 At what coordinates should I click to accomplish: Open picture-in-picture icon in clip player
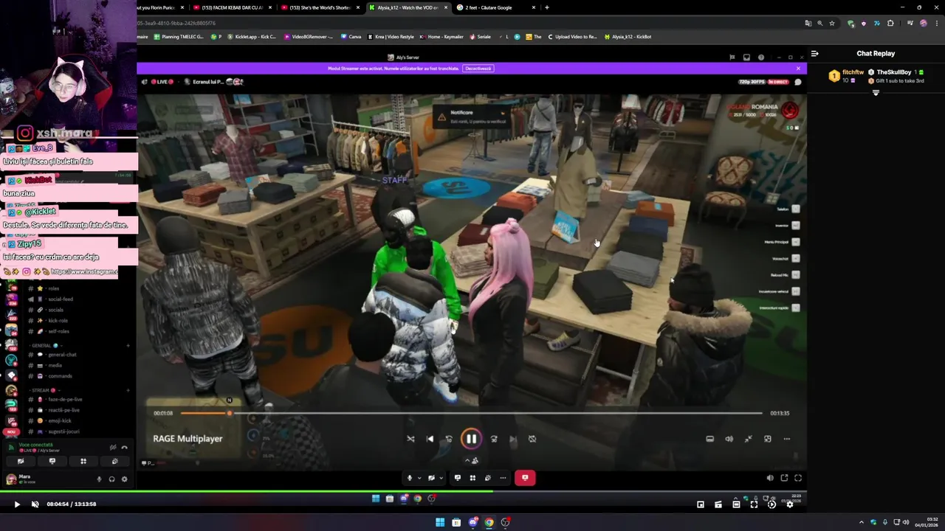point(767,439)
